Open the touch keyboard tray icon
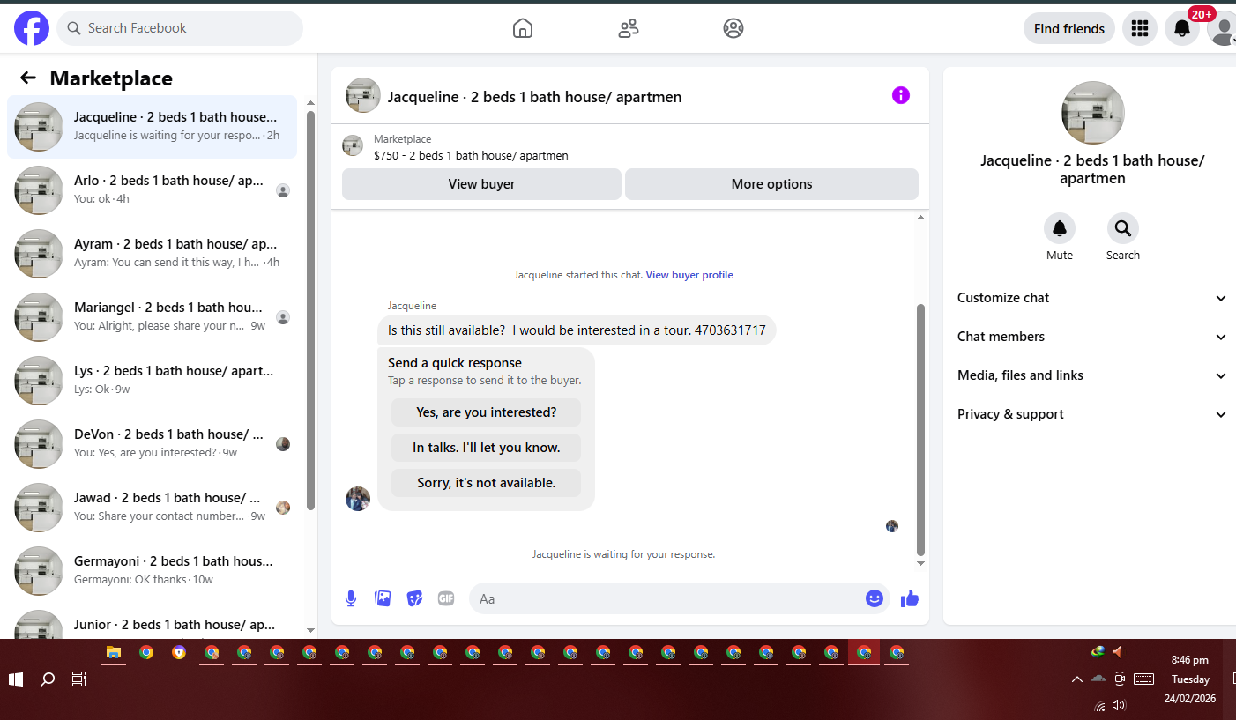Image resolution: width=1236 pixels, height=720 pixels. pos(1144,679)
